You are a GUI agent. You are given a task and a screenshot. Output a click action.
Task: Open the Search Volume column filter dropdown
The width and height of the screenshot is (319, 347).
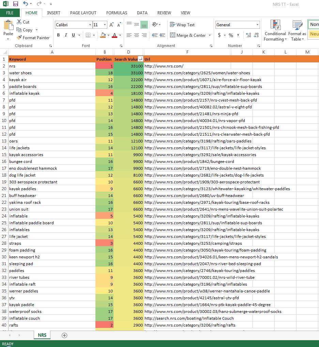pyautogui.click(x=140, y=59)
